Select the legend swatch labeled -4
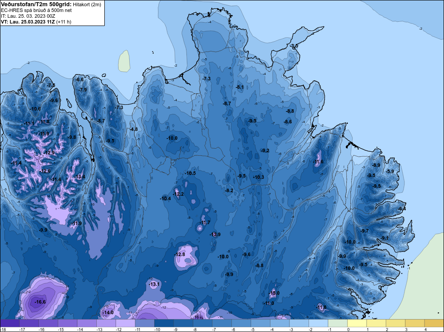444x332 pixels. coord(280,323)
